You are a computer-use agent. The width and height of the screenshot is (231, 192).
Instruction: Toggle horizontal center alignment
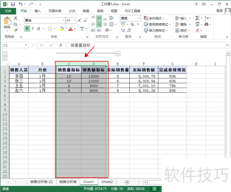99,24
